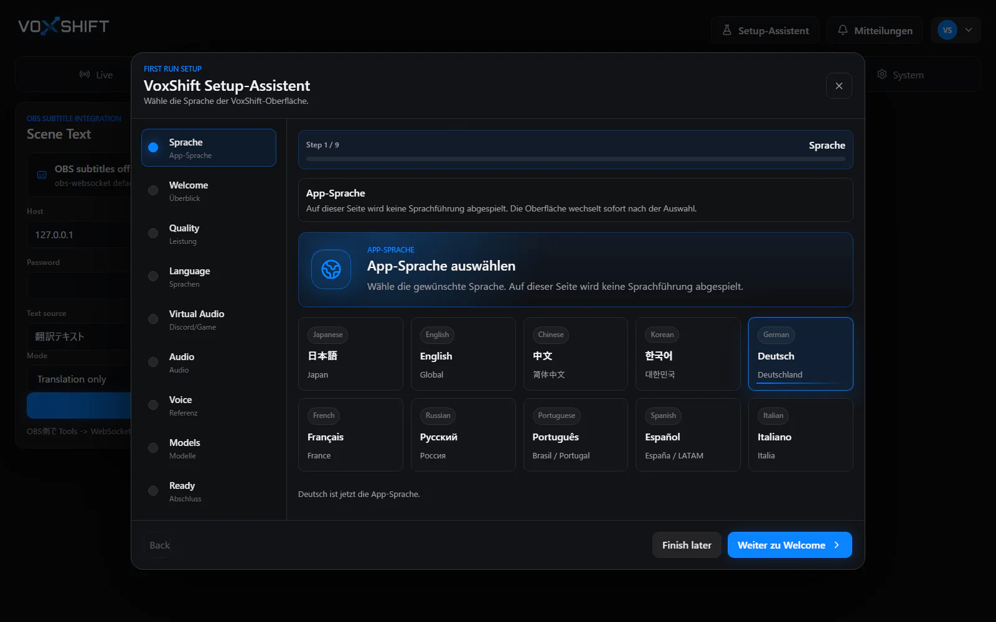Pick Русский Россия language card
996x622 pixels.
click(x=463, y=435)
